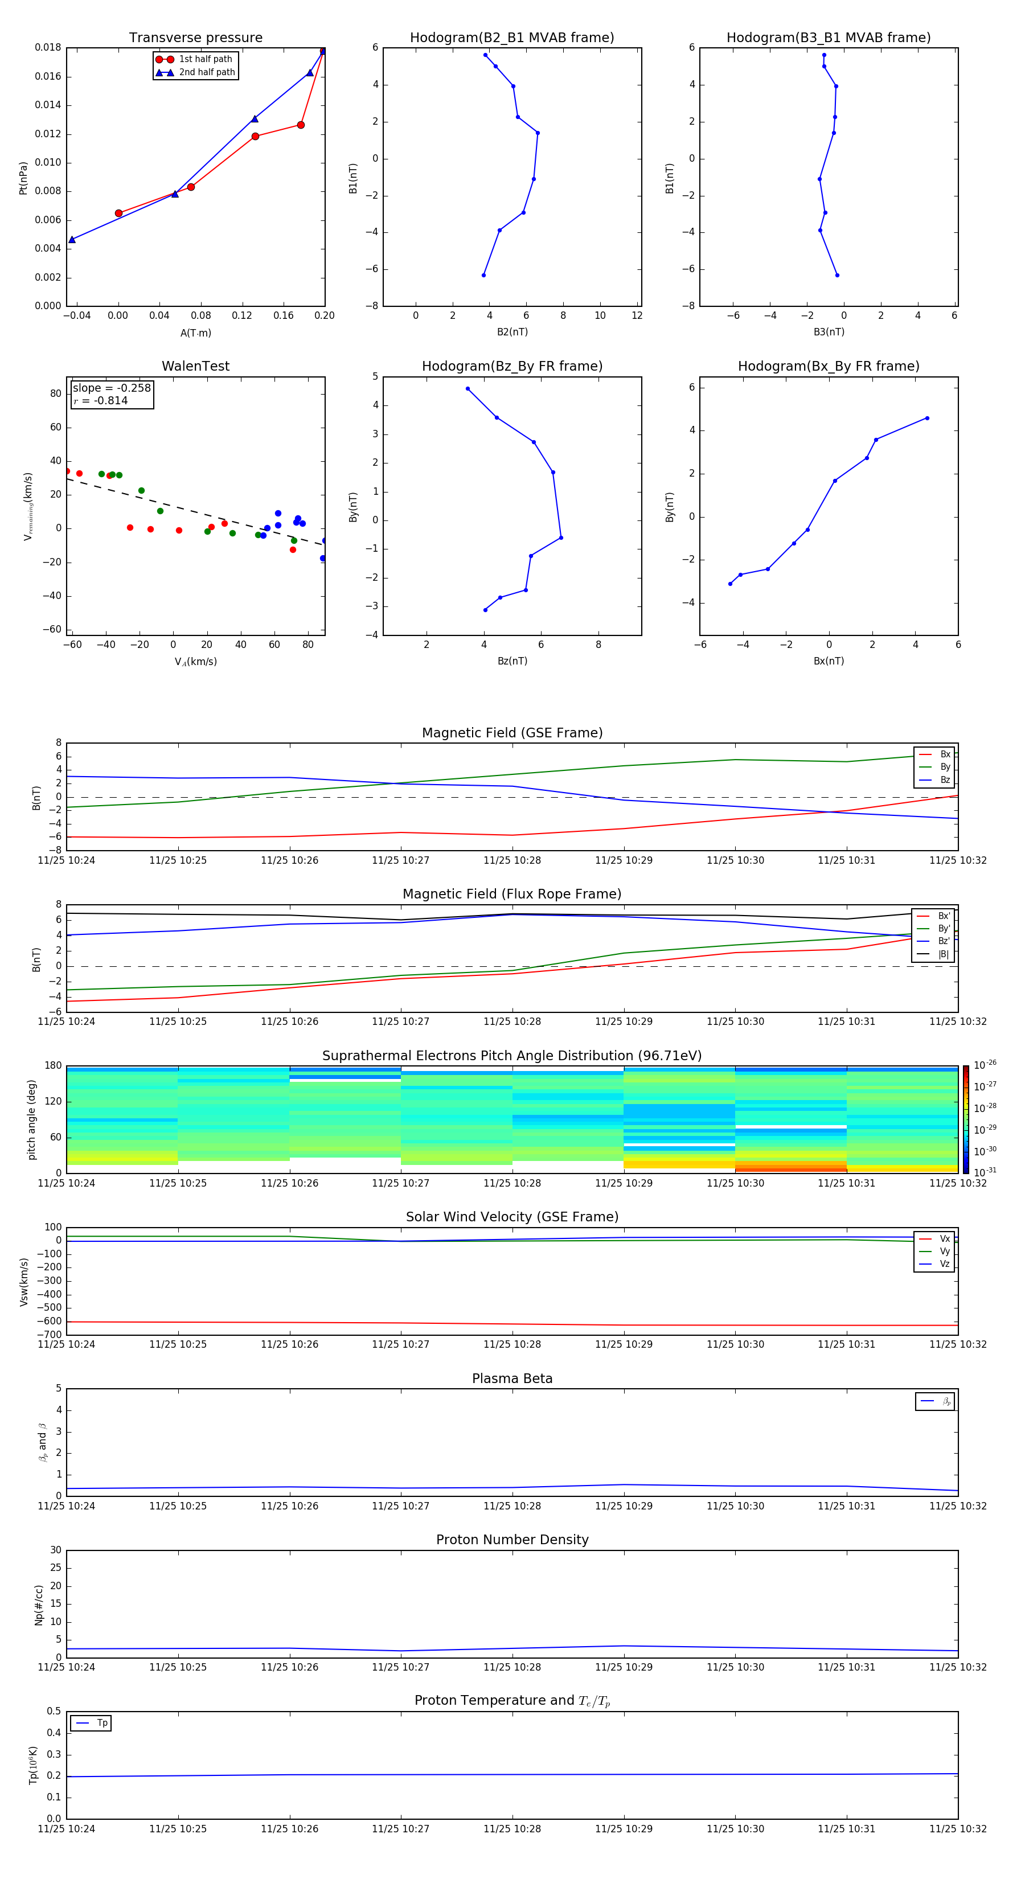Viewport: 1025px width, 1879px height.
Task: Click the "B3(nT)" x-axis label
Action: (x=829, y=332)
